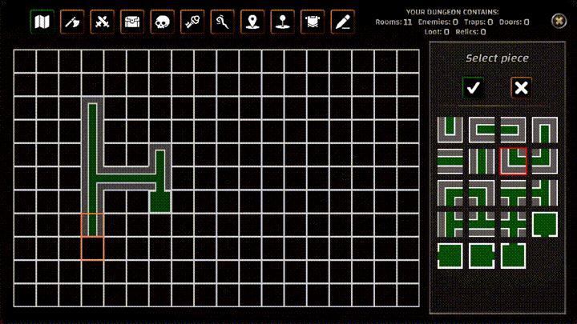Open the banner flag tool
The height and width of the screenshot is (324, 577).
[313, 22]
